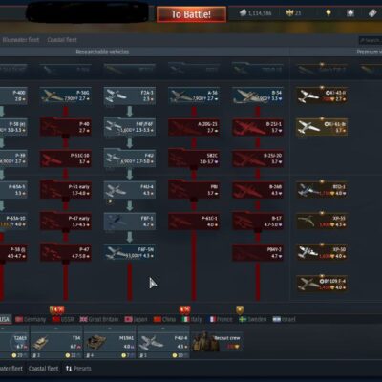Select the locked P-51C-10 card

66,159
